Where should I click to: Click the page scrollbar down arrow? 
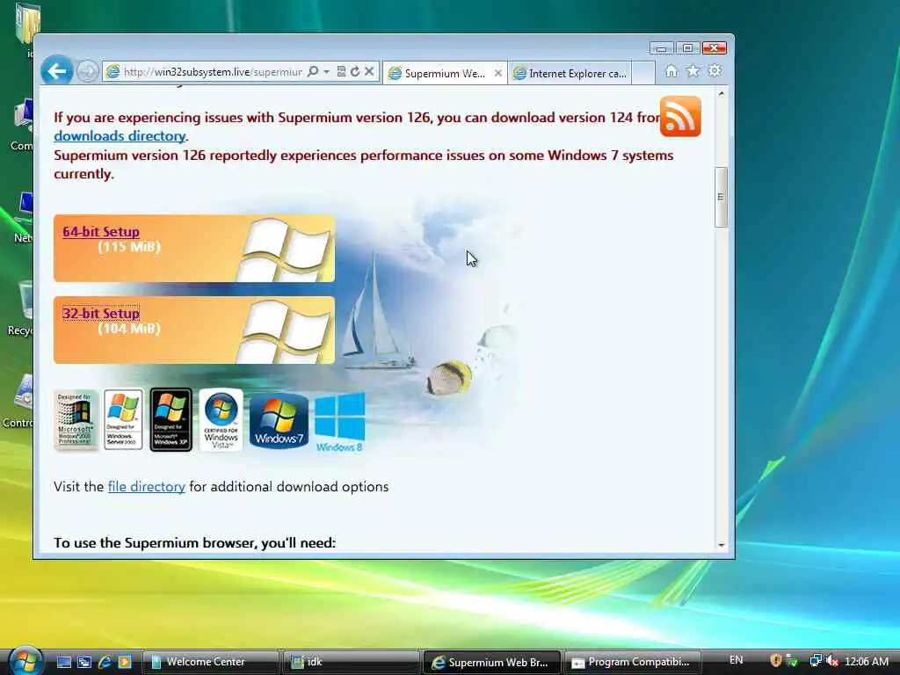[x=722, y=545]
